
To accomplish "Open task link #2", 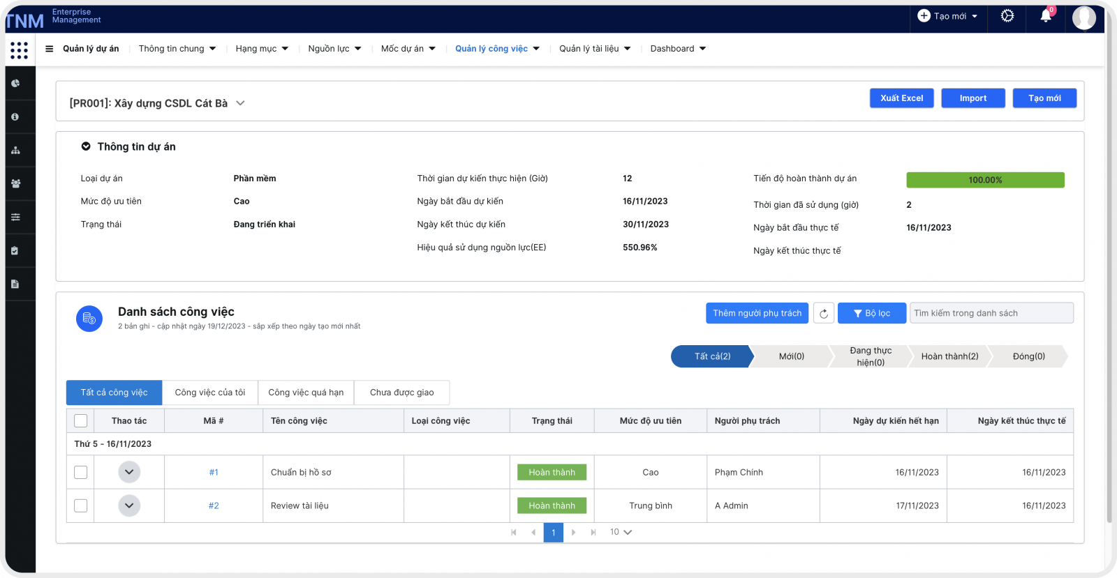I will point(214,506).
